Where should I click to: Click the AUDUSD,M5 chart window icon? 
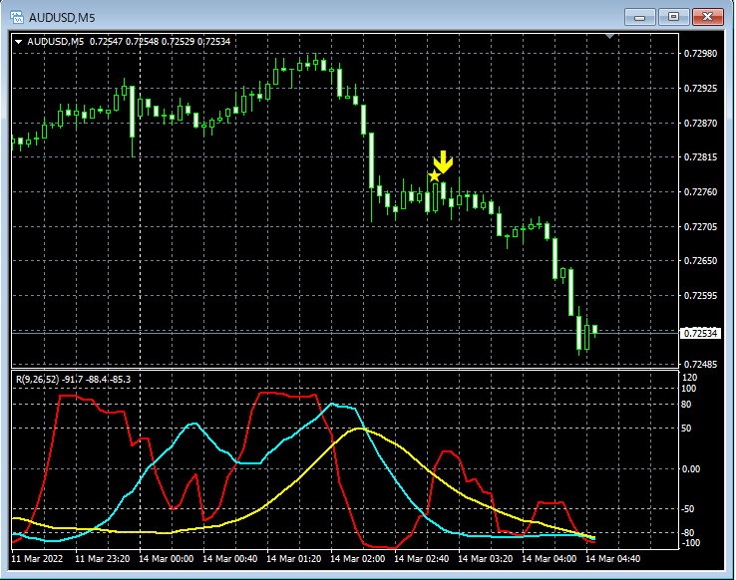(17, 17)
